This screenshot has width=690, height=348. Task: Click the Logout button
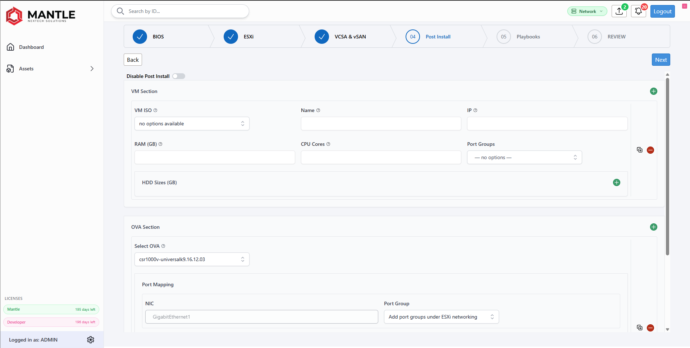pyautogui.click(x=663, y=11)
